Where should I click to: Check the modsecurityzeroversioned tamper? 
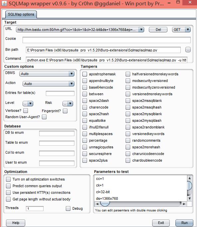[128, 87]
